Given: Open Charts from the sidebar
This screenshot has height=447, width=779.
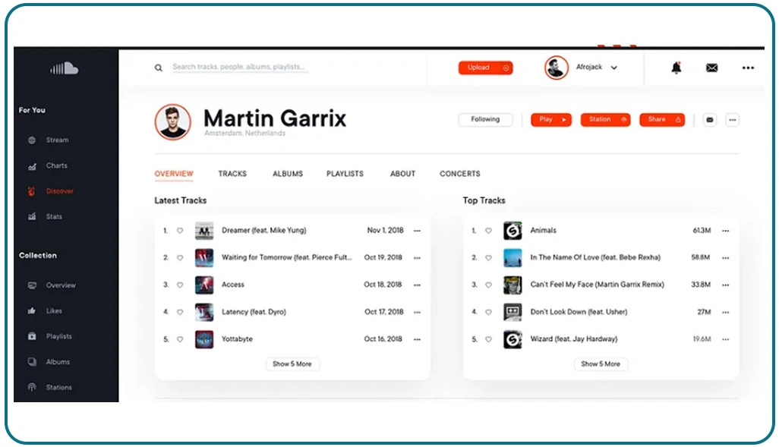Looking at the screenshot, I should pyautogui.click(x=56, y=165).
